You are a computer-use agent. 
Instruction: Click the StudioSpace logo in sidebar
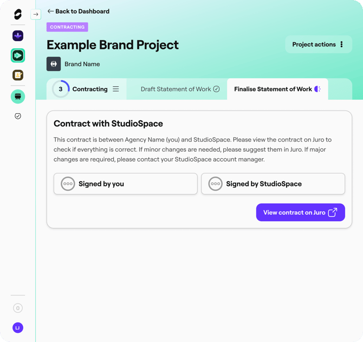click(18, 15)
